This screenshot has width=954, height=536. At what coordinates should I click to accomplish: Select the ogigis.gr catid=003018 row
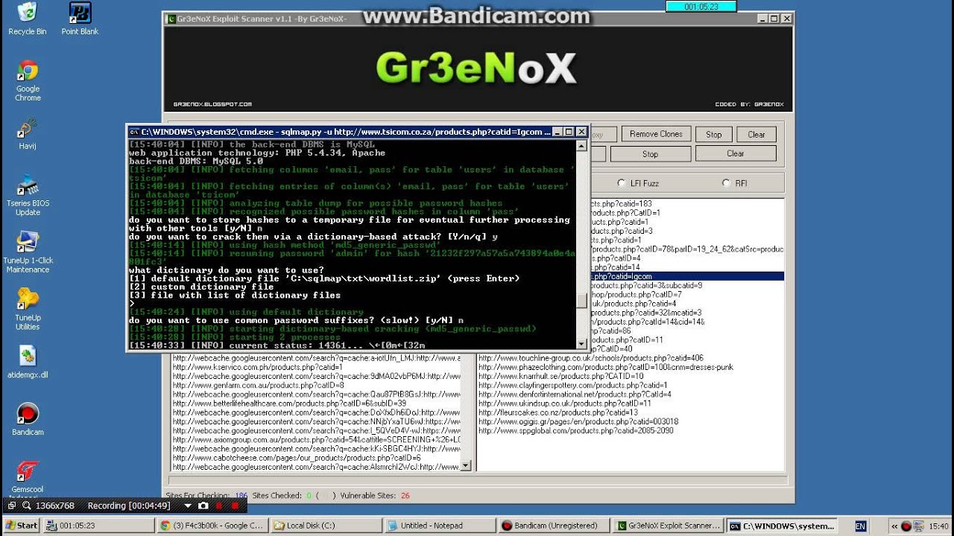coord(578,421)
